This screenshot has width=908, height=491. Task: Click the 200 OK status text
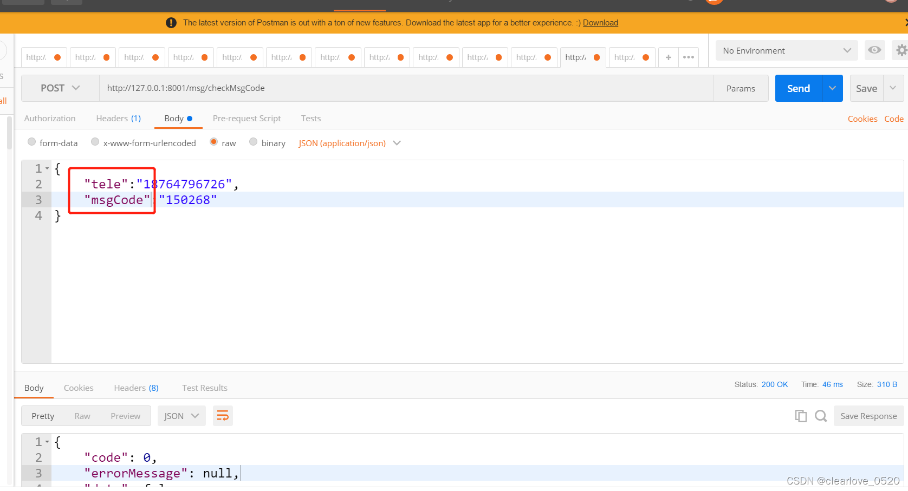point(775,384)
